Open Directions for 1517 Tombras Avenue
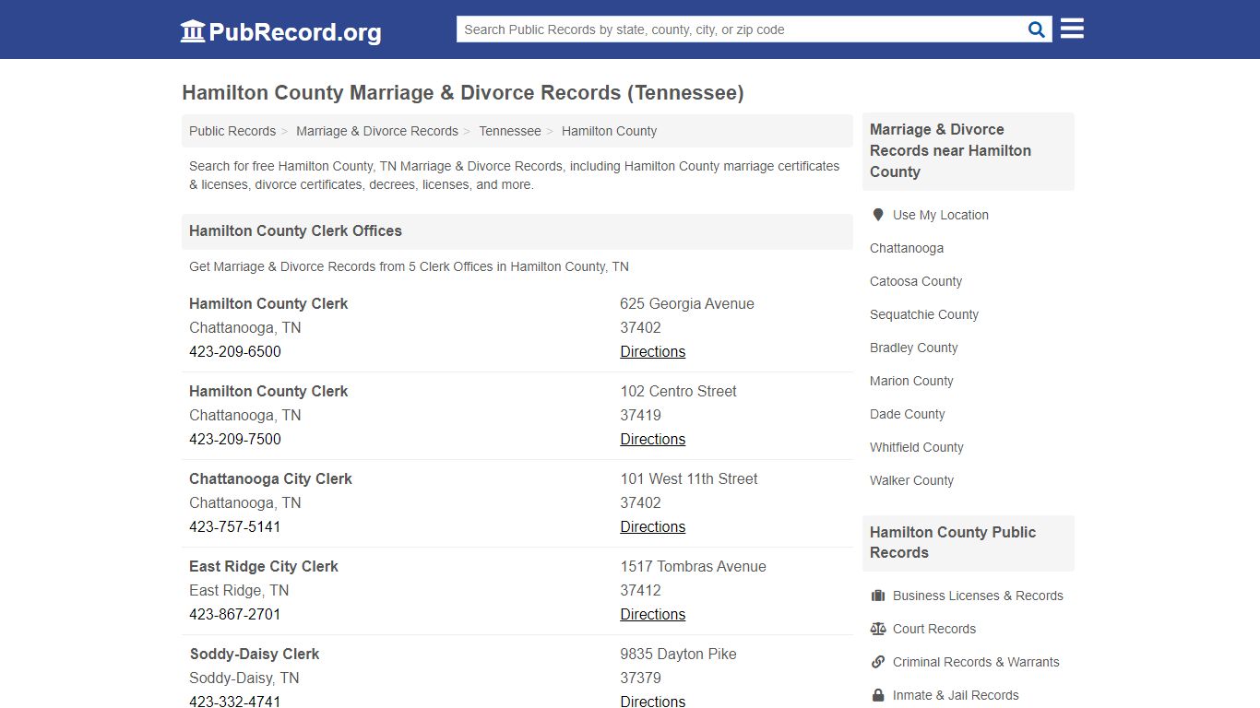 point(653,614)
